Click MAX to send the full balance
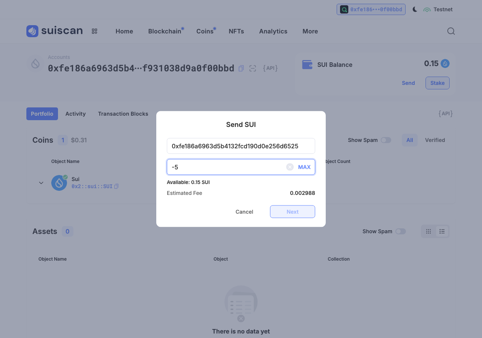The height and width of the screenshot is (338, 482). [x=304, y=167]
